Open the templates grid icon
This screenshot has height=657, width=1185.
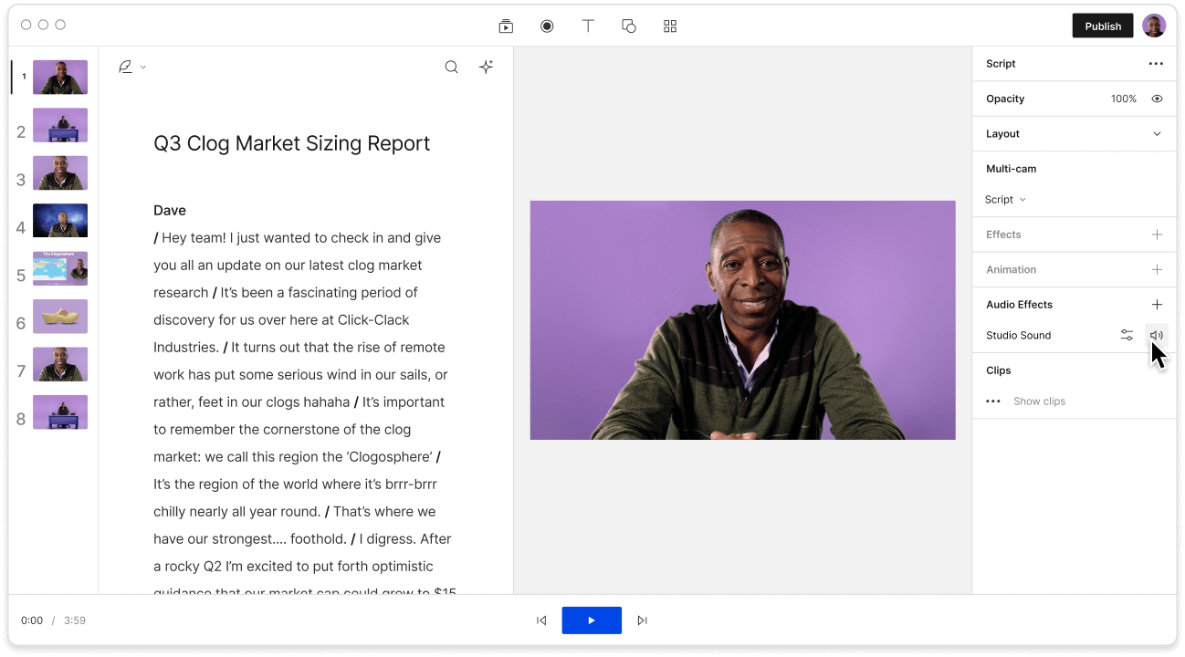[670, 26]
